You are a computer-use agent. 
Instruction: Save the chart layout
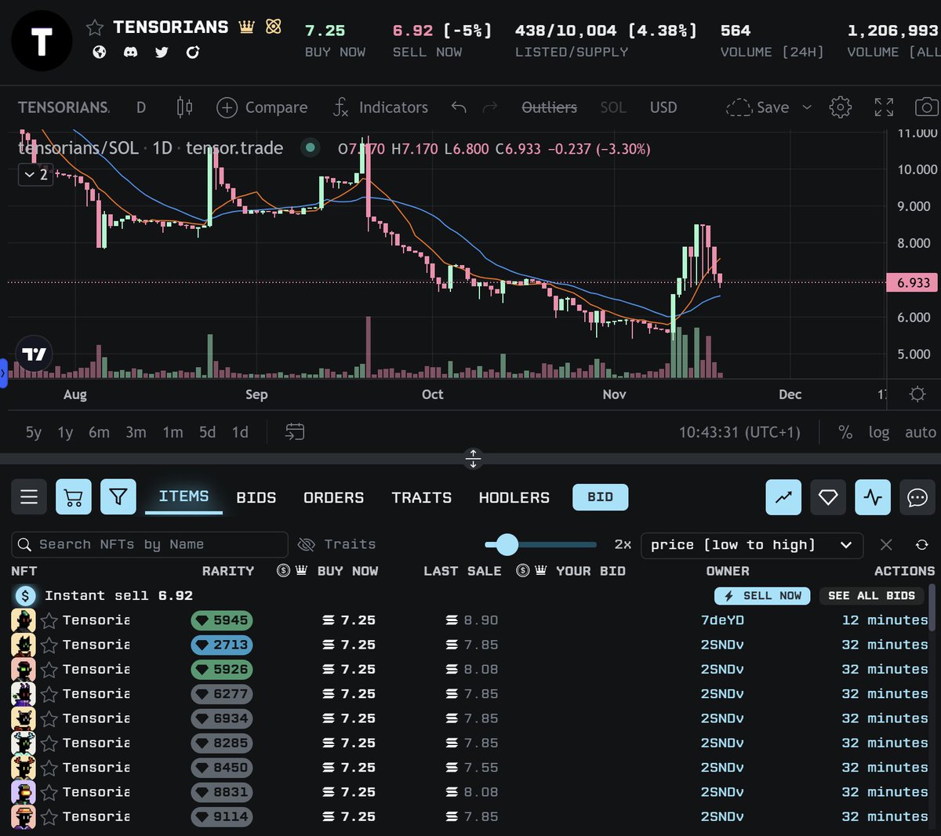tap(758, 107)
